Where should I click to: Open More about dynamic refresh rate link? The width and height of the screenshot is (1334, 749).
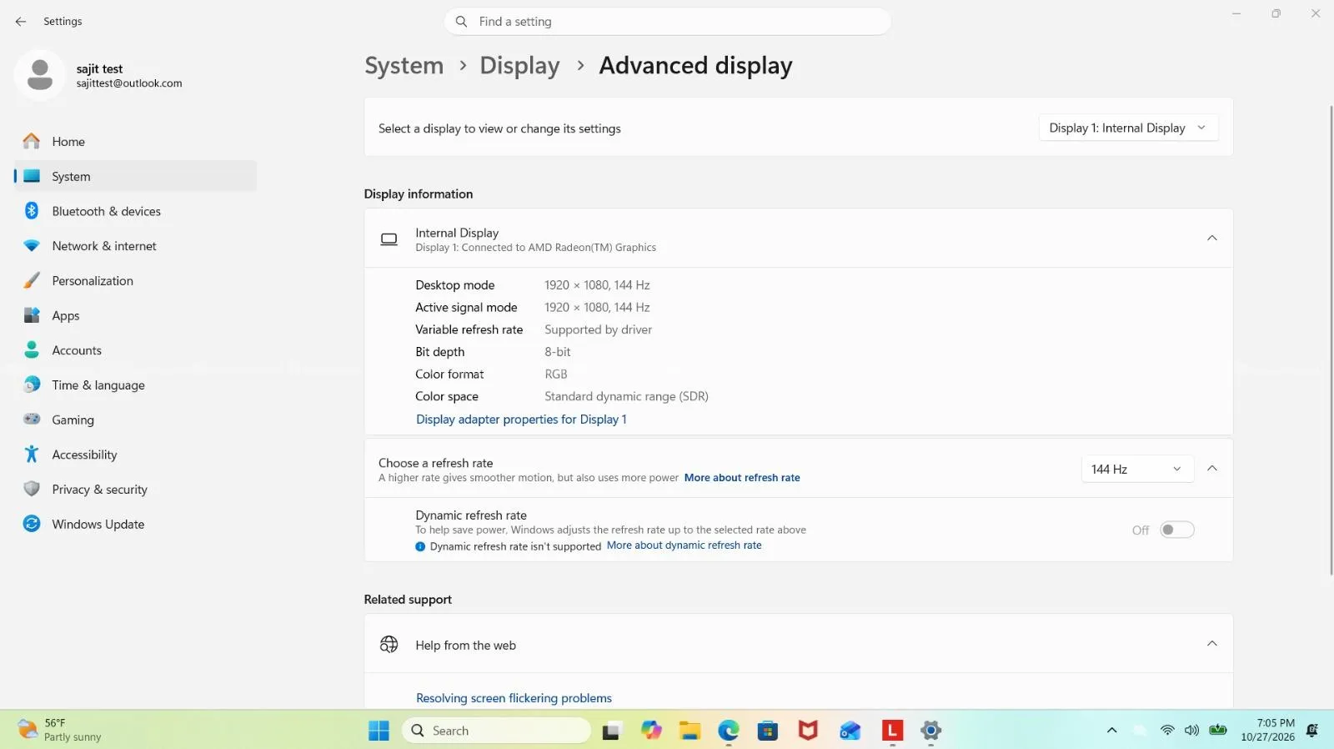click(684, 545)
